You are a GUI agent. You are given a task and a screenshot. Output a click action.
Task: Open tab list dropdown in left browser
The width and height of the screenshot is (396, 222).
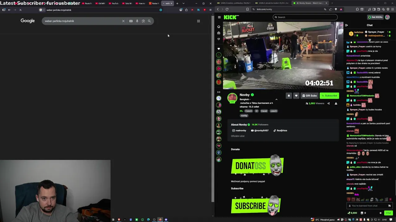pyautogui.click(x=183, y=3)
